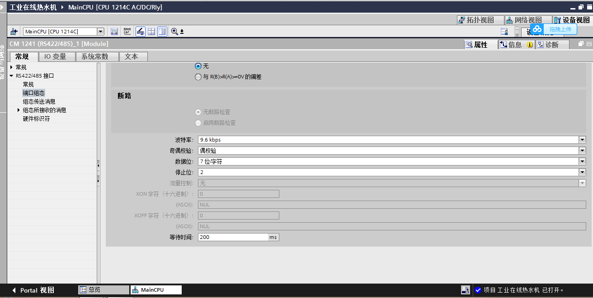
Task: Toggle the module information eye icon
Action: tap(140, 32)
